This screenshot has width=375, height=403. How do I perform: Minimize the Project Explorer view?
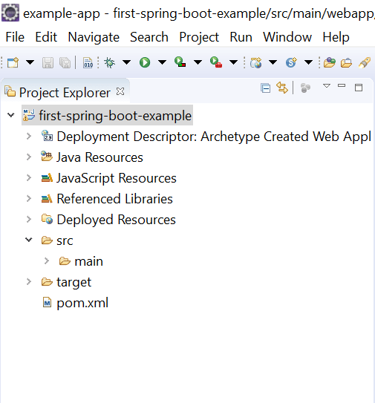click(x=342, y=85)
